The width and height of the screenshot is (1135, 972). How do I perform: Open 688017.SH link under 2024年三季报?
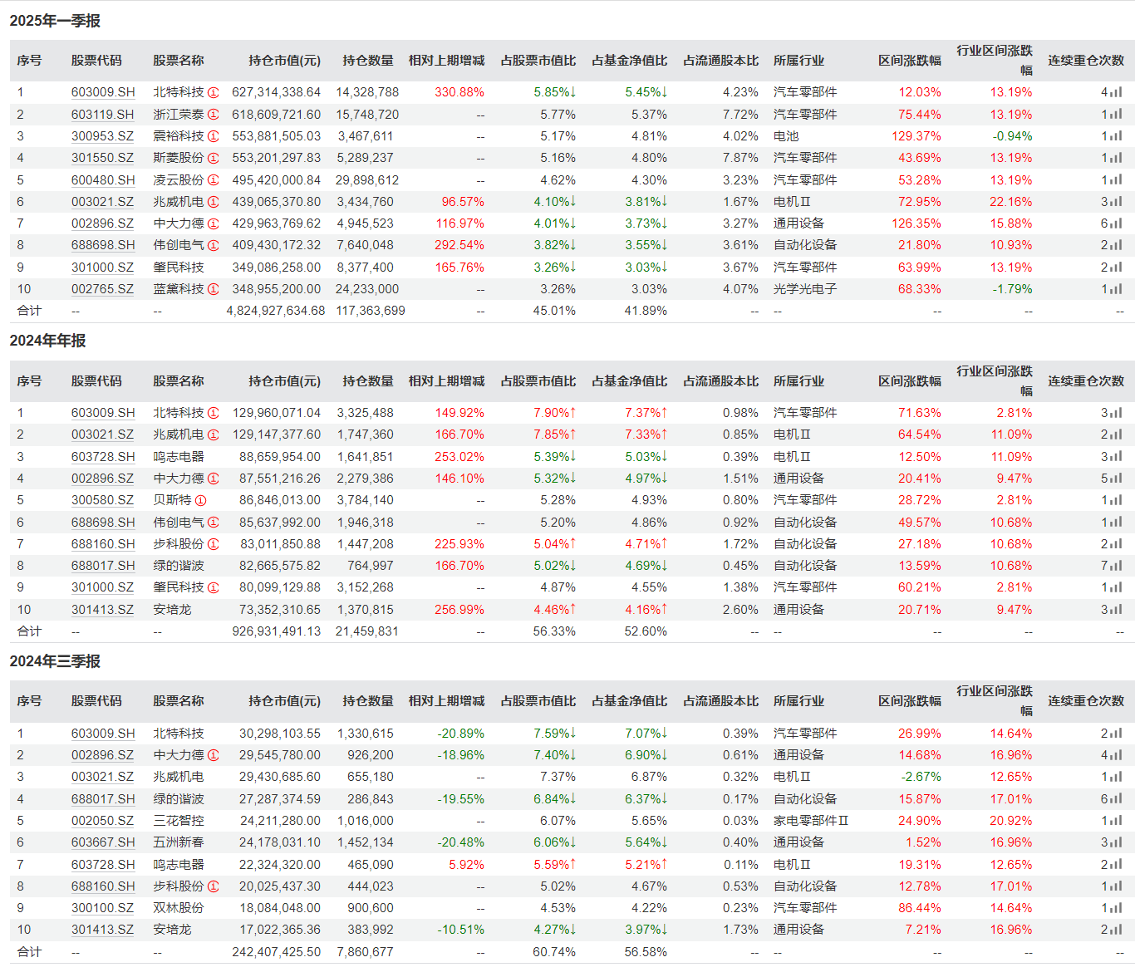coord(103,799)
